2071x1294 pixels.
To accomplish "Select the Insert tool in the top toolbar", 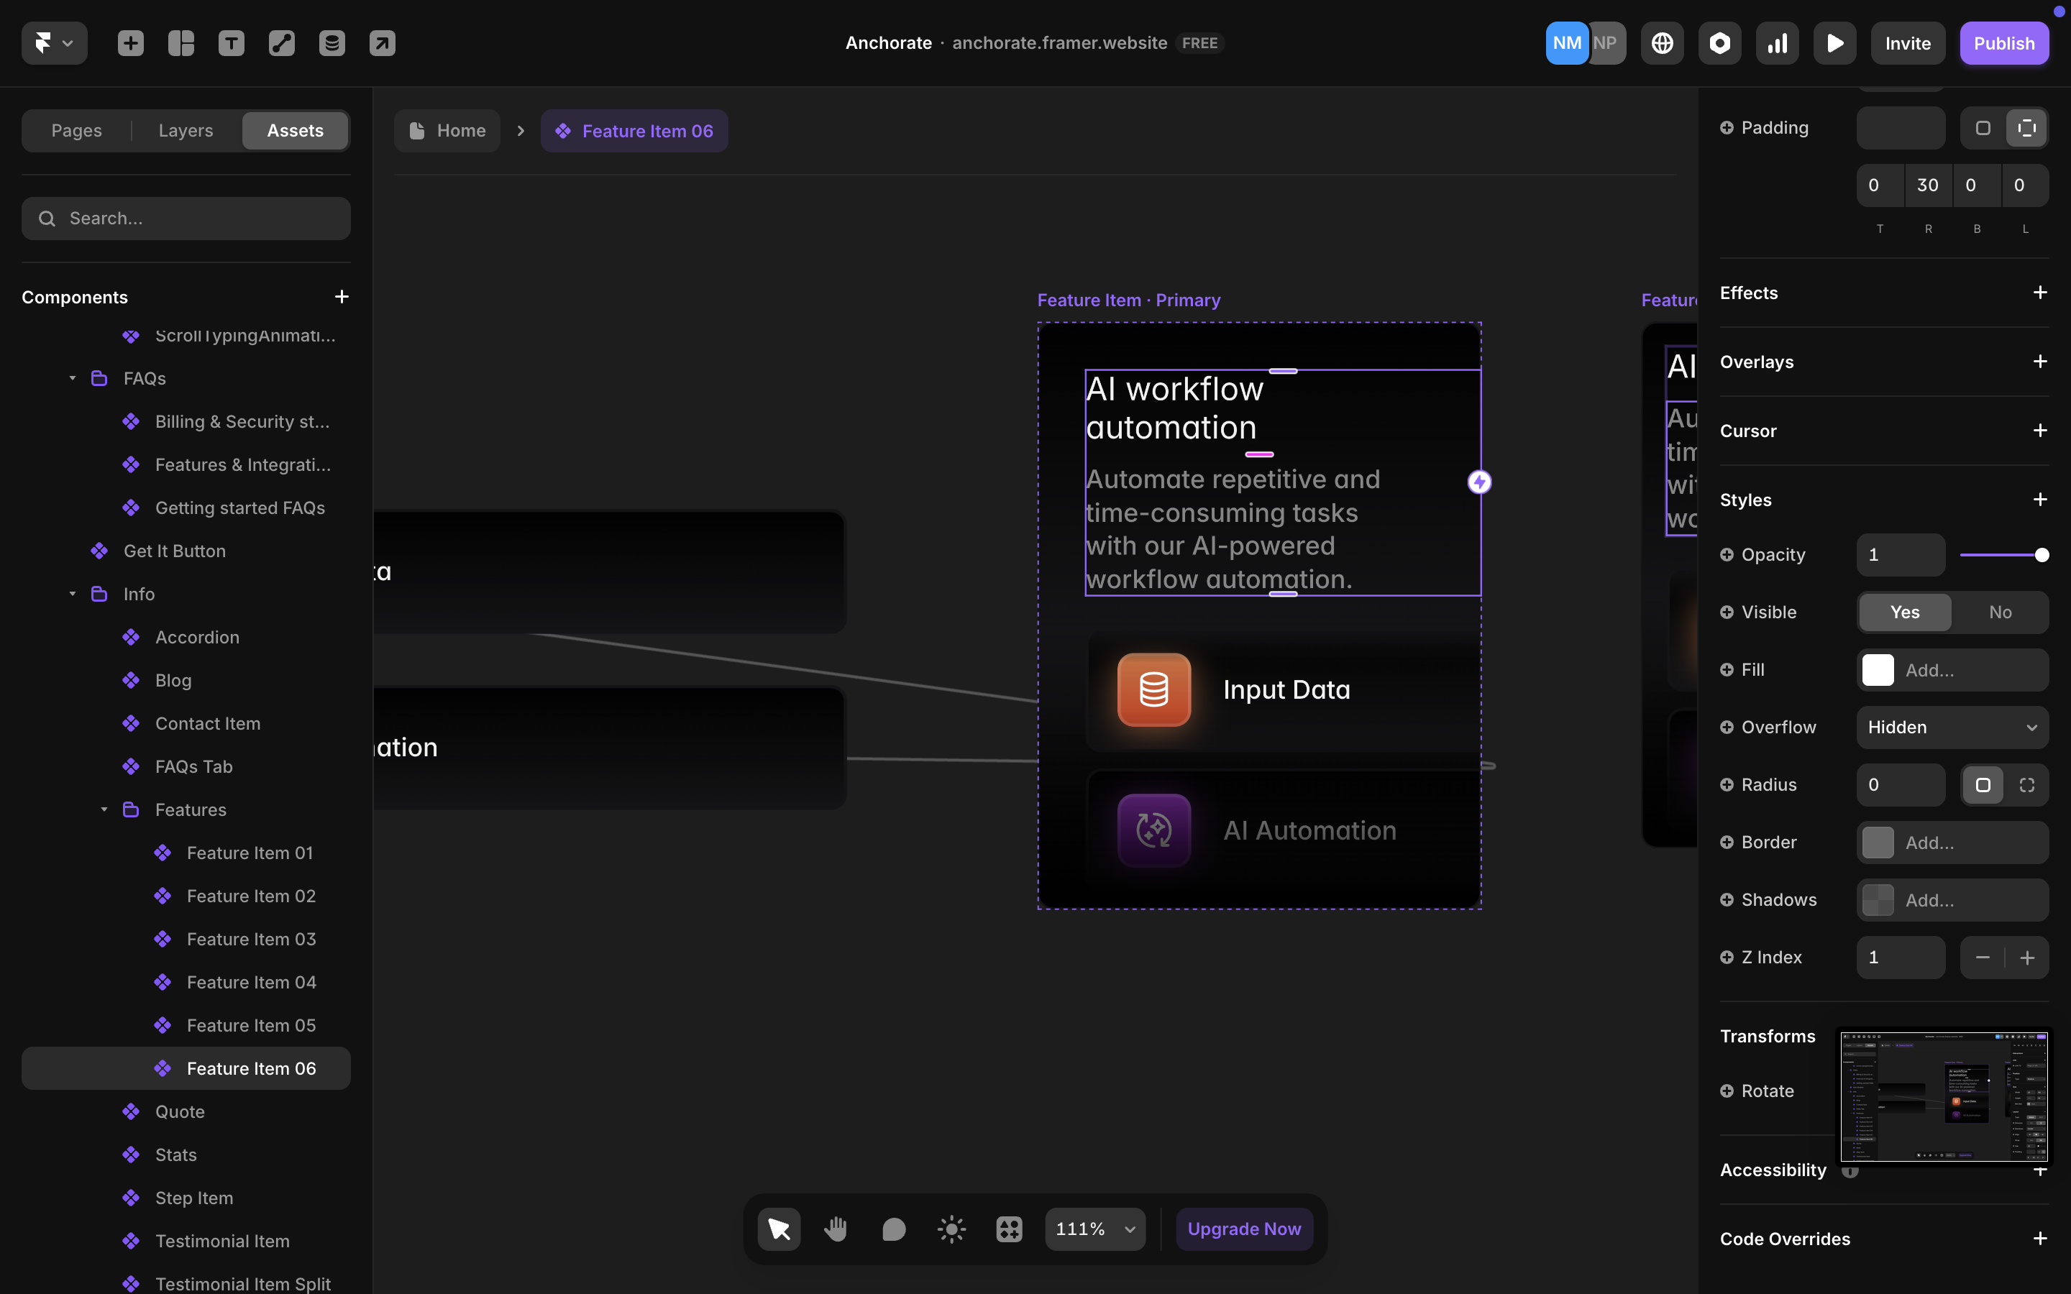I will pos(130,43).
